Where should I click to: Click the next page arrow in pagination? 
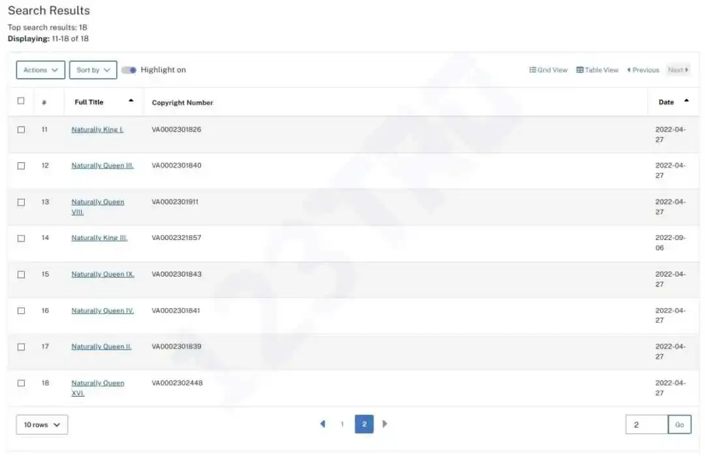click(384, 424)
